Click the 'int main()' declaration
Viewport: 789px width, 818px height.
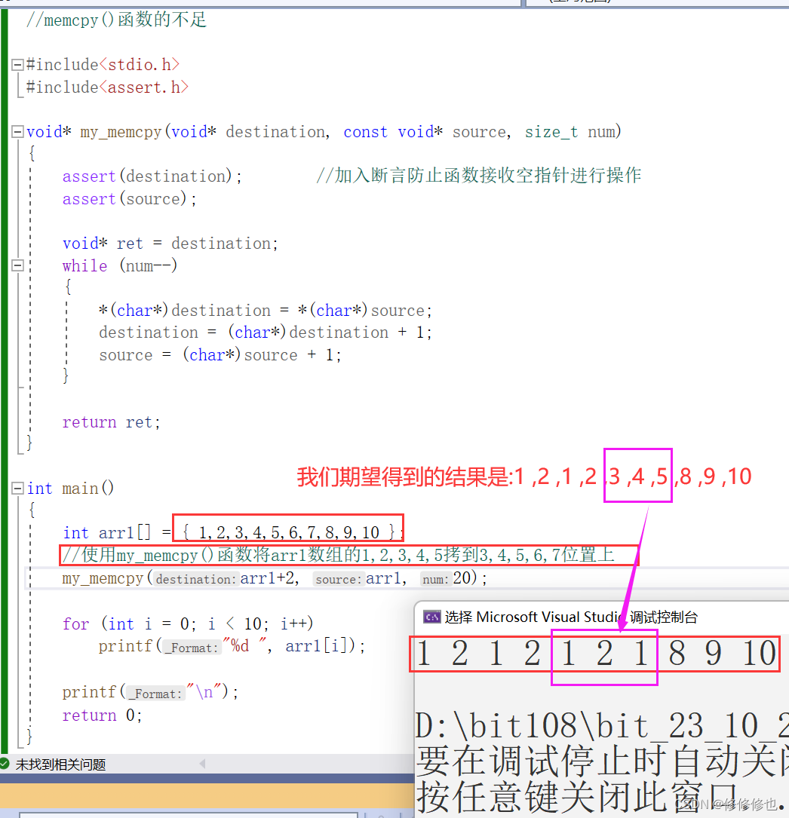[70, 489]
